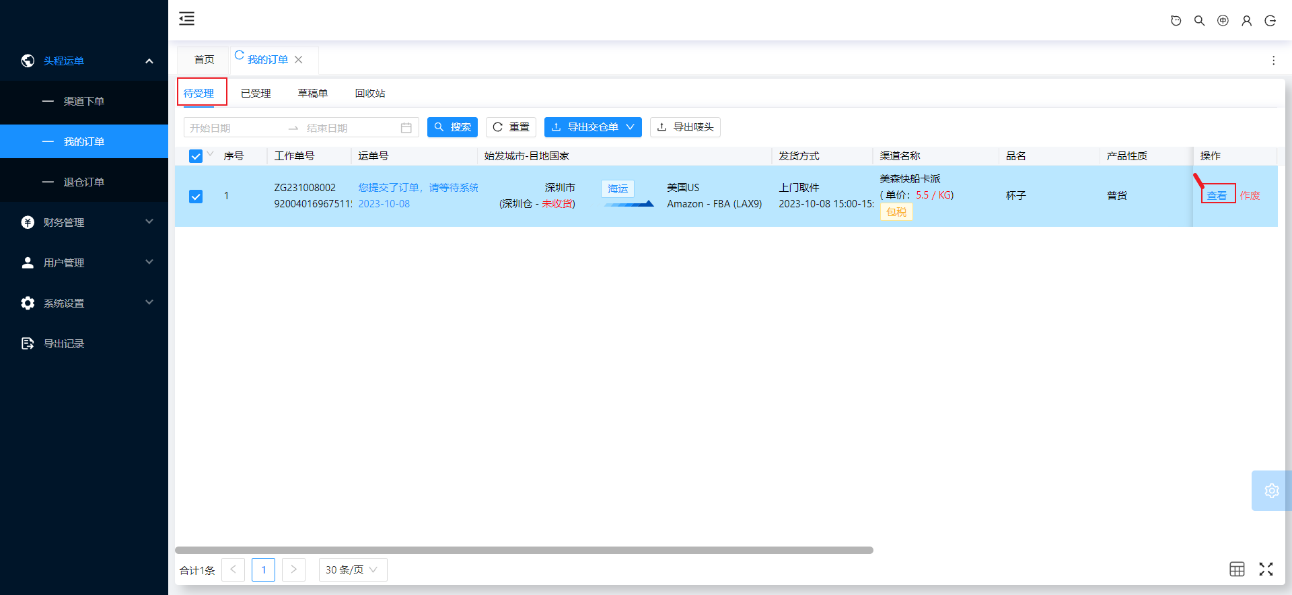Open the user profile icon

tap(1246, 21)
